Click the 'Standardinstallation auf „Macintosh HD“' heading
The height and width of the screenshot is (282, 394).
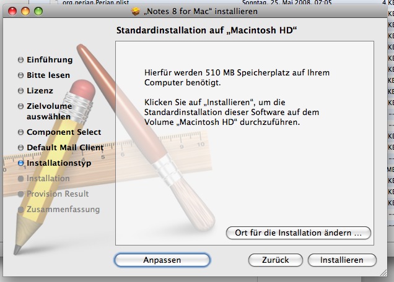206,30
